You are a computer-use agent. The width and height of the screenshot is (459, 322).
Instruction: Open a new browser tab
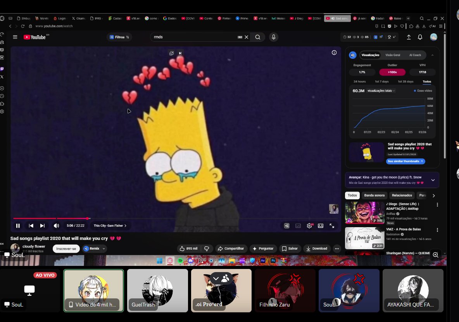click(x=408, y=19)
